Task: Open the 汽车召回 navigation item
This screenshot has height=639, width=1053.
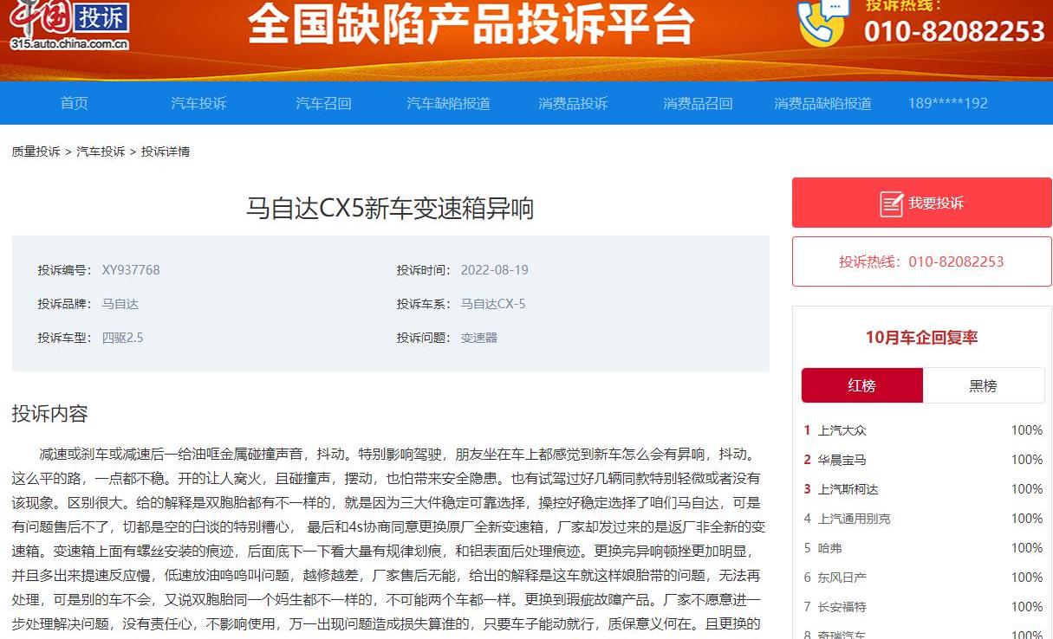Action: 323,102
